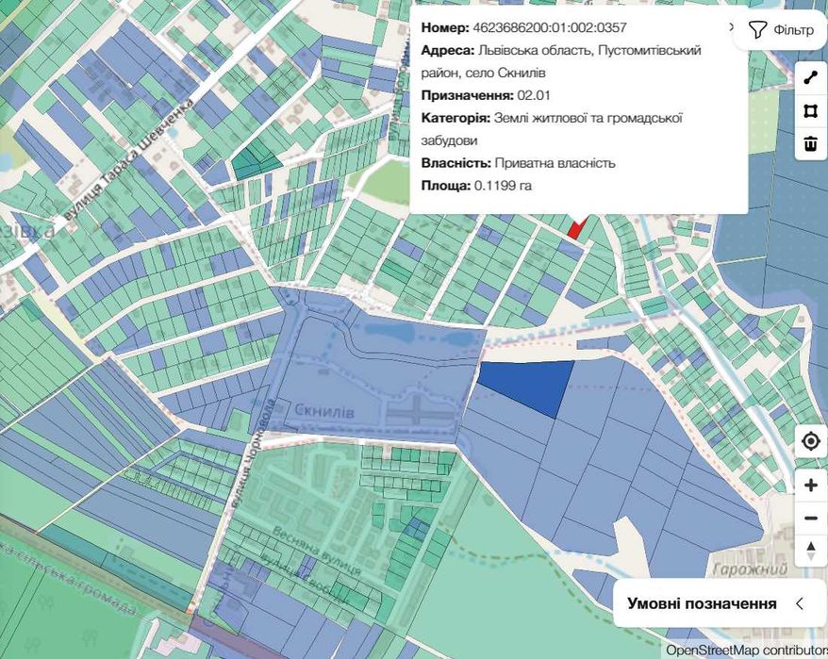Zoom out with minus button
828x659 pixels.
pos(811,518)
